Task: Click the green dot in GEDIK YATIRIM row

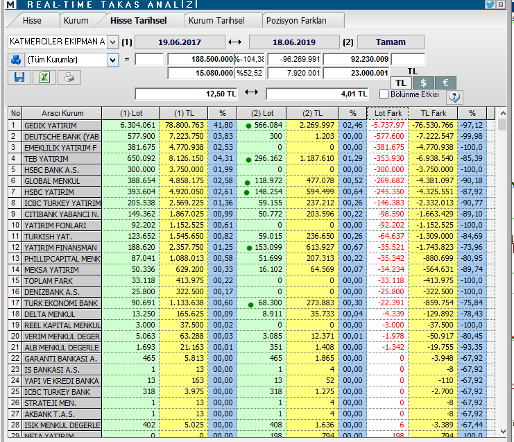Action: [x=248, y=126]
